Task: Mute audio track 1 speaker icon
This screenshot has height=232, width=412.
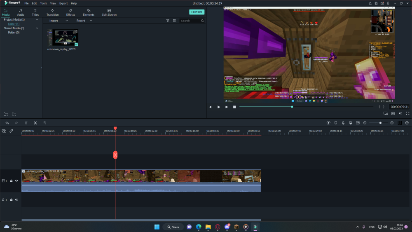Action: coord(16,200)
